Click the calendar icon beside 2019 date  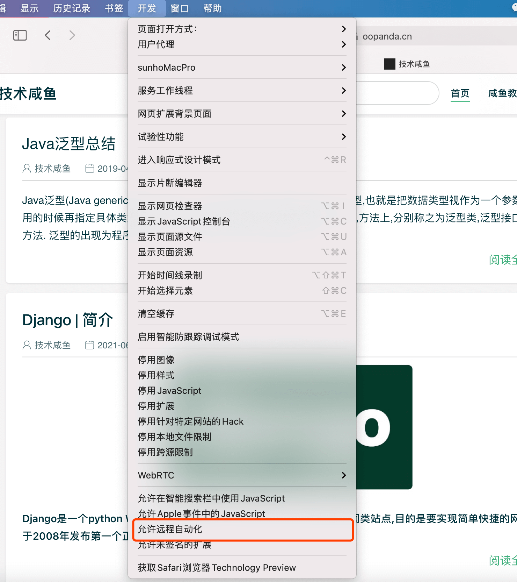pos(90,169)
